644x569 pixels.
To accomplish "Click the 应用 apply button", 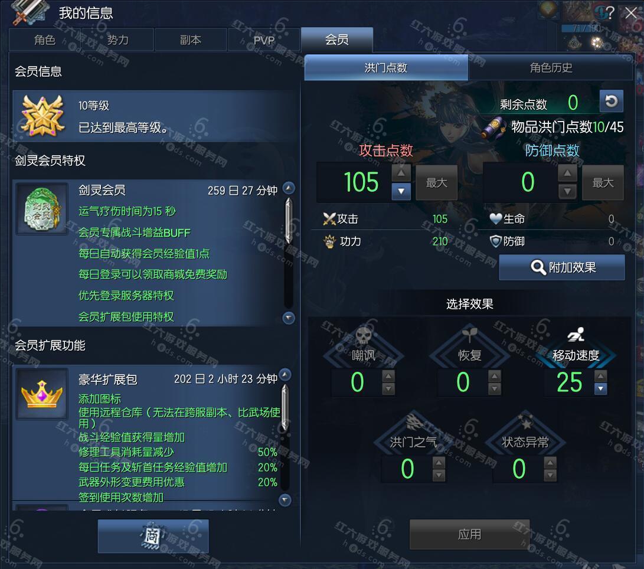I will click(x=469, y=534).
